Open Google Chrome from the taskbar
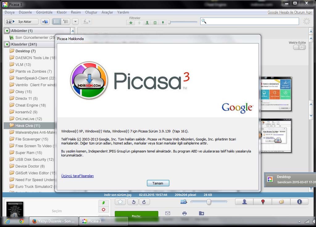This screenshot has height=227, width=316. tap(21, 221)
